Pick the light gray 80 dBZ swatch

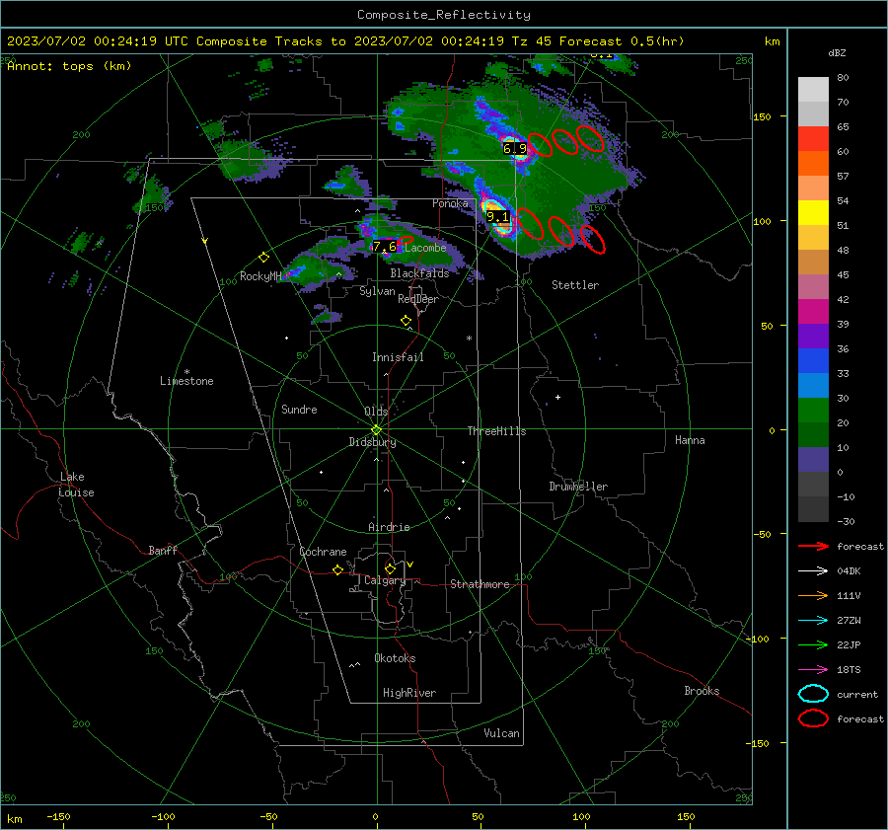point(813,89)
